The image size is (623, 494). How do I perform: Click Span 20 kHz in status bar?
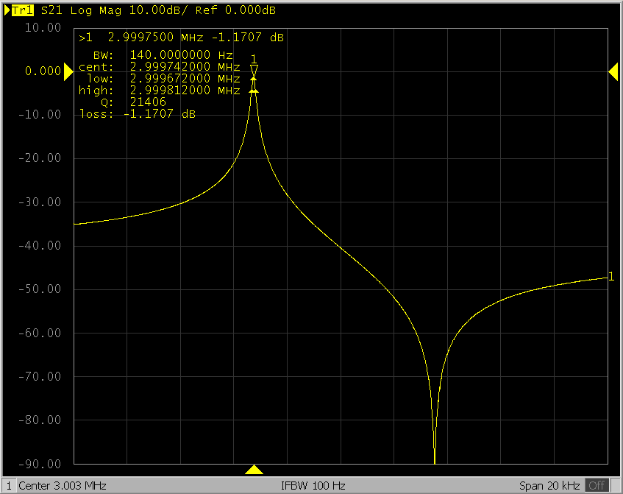550,486
